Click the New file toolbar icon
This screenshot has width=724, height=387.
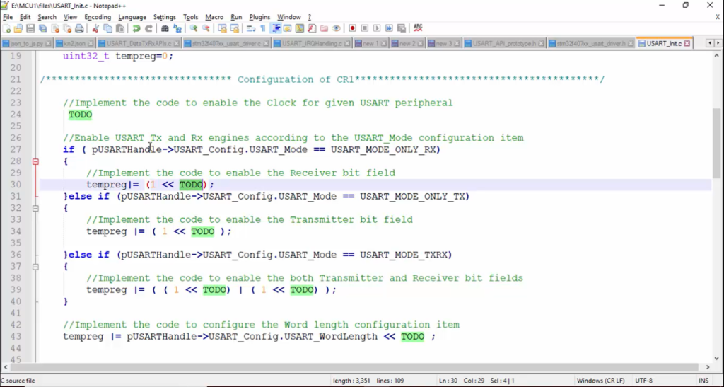point(6,28)
